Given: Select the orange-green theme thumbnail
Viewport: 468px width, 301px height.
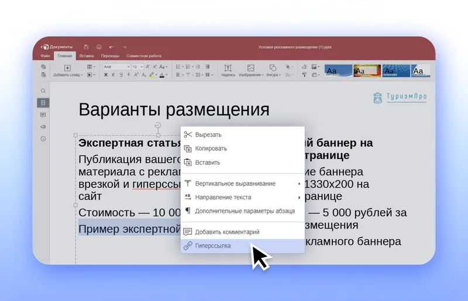Looking at the screenshot, I should tap(367, 71).
